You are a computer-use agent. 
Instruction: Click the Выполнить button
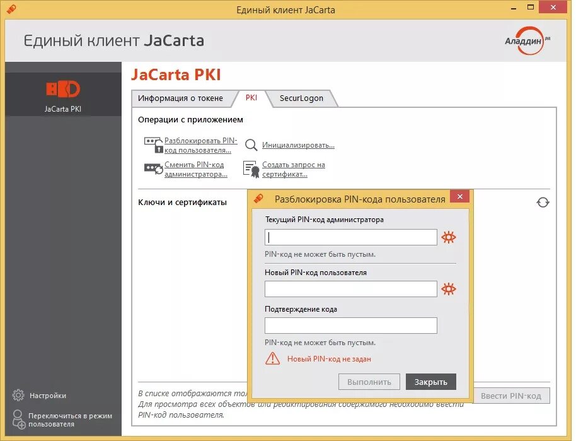click(369, 382)
